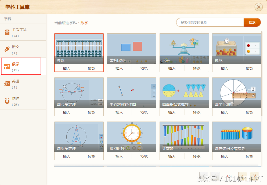This screenshot has width=267, height=185.
Task: Switch to the 英语 subject tab
Action: pos(23,84)
